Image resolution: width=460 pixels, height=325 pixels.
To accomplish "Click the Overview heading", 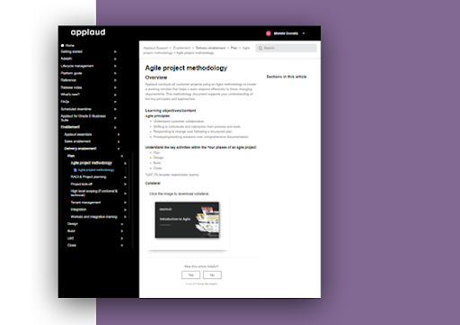I will [156, 77].
